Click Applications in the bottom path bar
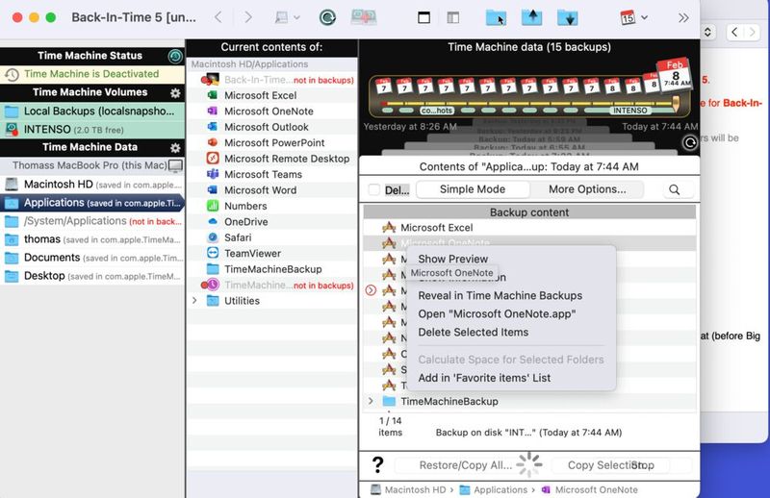This screenshot has width=770, height=498. click(x=493, y=489)
